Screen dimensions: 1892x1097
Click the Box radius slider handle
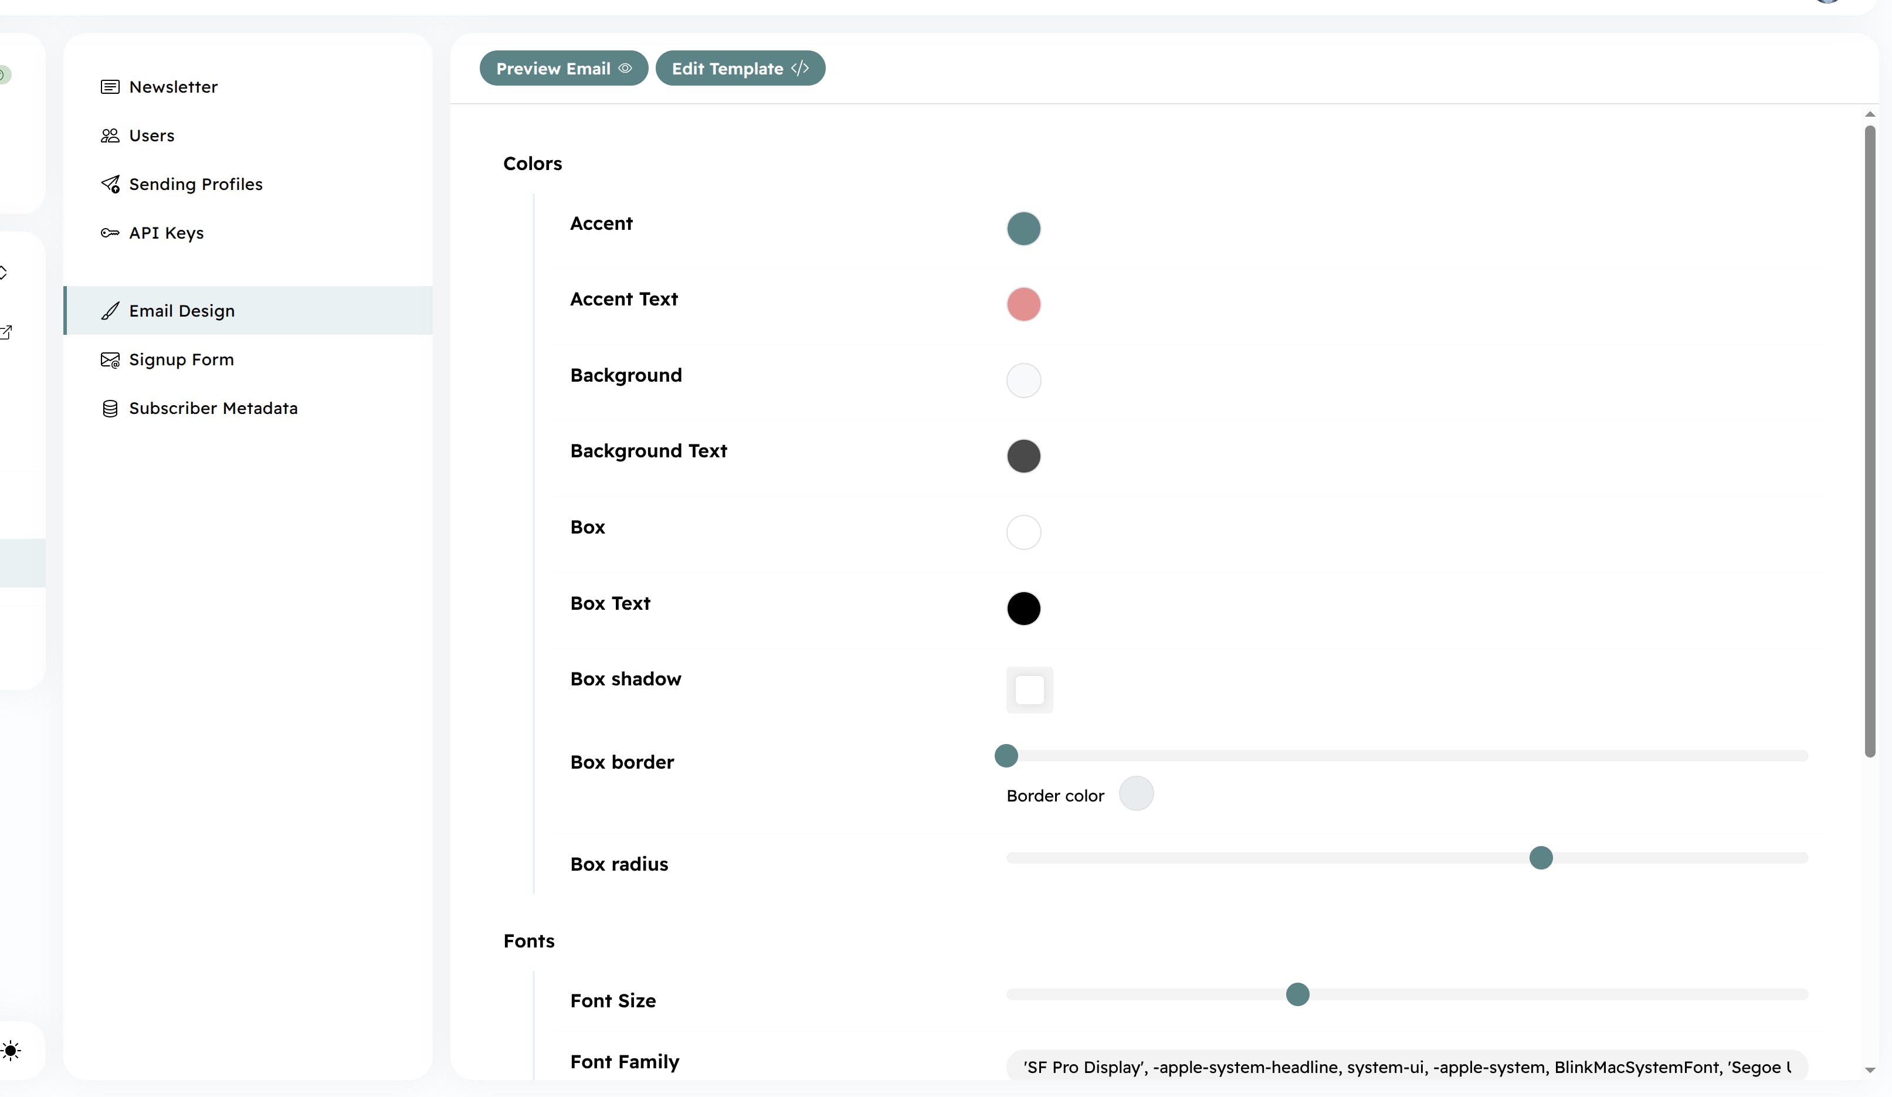coord(1541,858)
